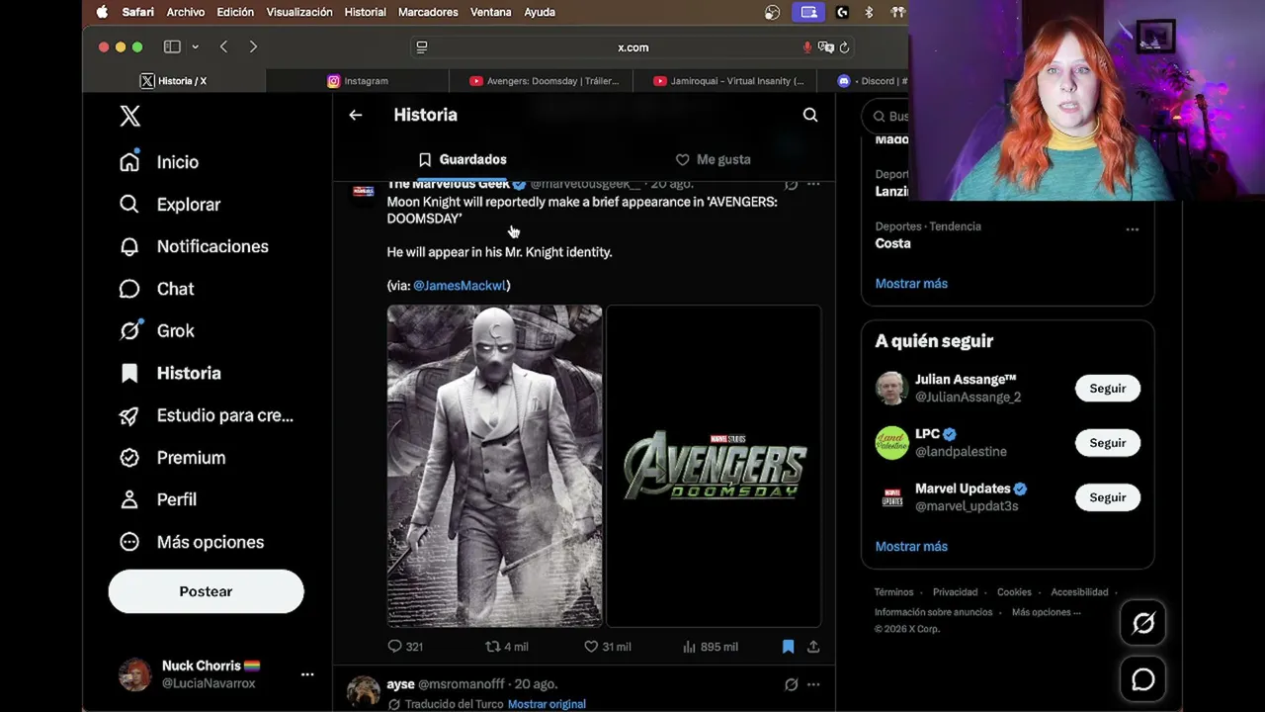Screen dimensions: 1265x712
Task: Open the floating Grok button
Action: click(x=1143, y=623)
